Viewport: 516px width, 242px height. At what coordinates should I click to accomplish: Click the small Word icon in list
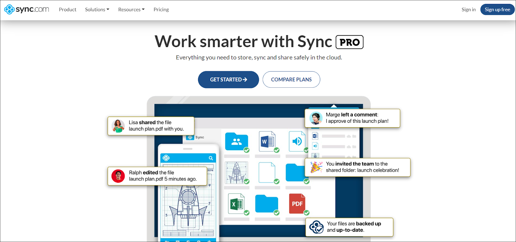(315, 136)
